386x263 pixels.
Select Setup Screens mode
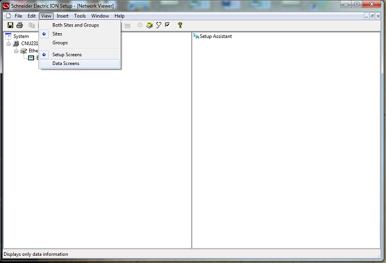[x=80, y=55]
